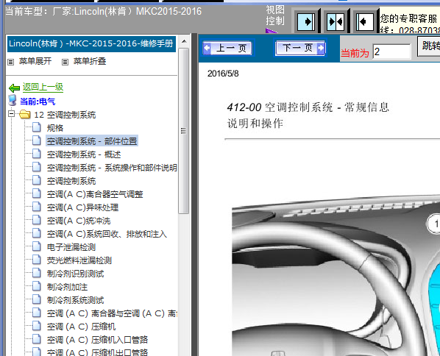Click the date text 2016/5/8

[x=223, y=74]
